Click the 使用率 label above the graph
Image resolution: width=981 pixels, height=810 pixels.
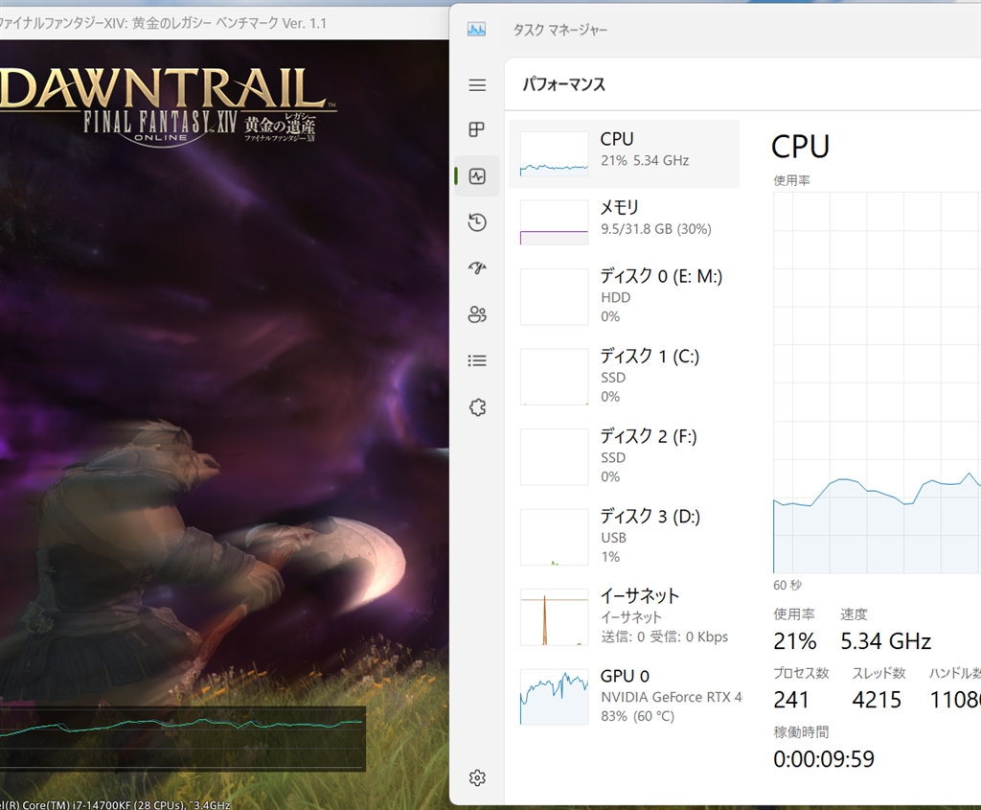[791, 180]
